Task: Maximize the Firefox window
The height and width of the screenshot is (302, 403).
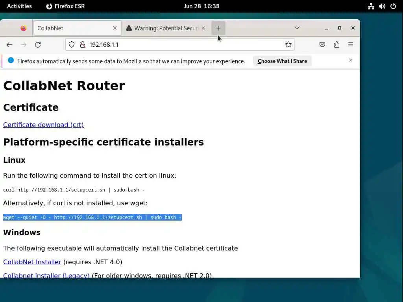Action: pyautogui.click(x=340, y=28)
